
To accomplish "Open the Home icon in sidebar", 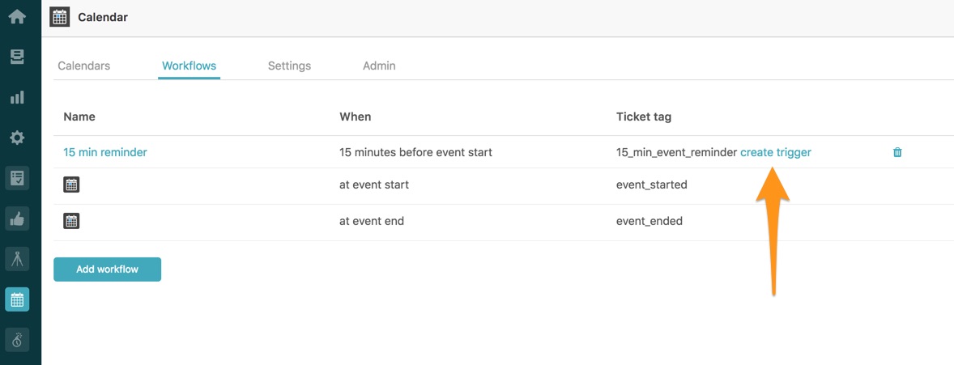I will [x=17, y=16].
